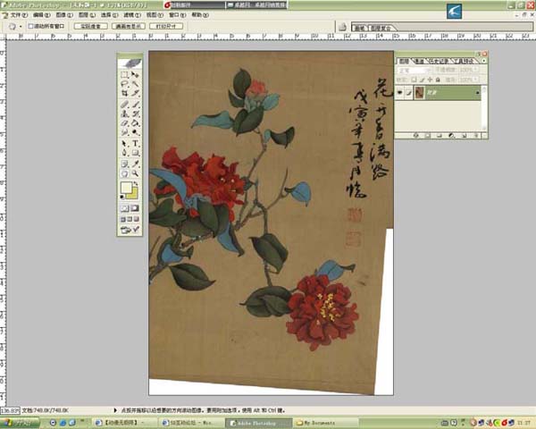Select the Blur tool
The image size is (536, 429).
point(124,132)
